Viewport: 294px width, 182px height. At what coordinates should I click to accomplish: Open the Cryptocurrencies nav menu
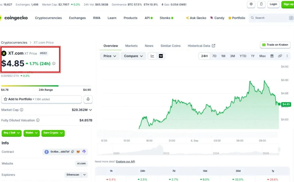48,18
